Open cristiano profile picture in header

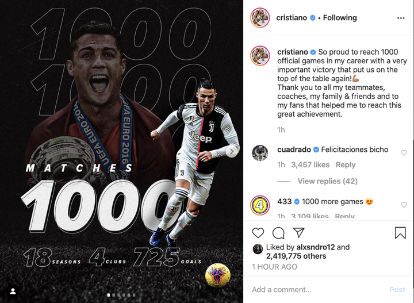click(x=260, y=18)
